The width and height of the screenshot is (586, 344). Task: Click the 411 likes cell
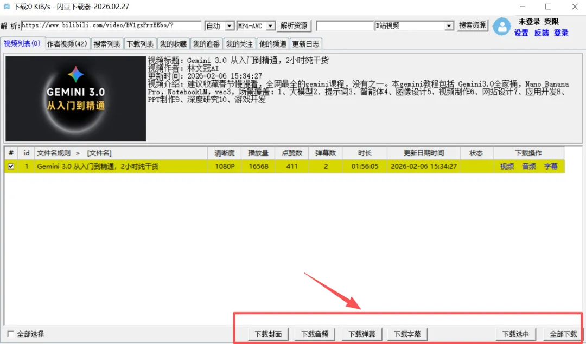pos(292,166)
